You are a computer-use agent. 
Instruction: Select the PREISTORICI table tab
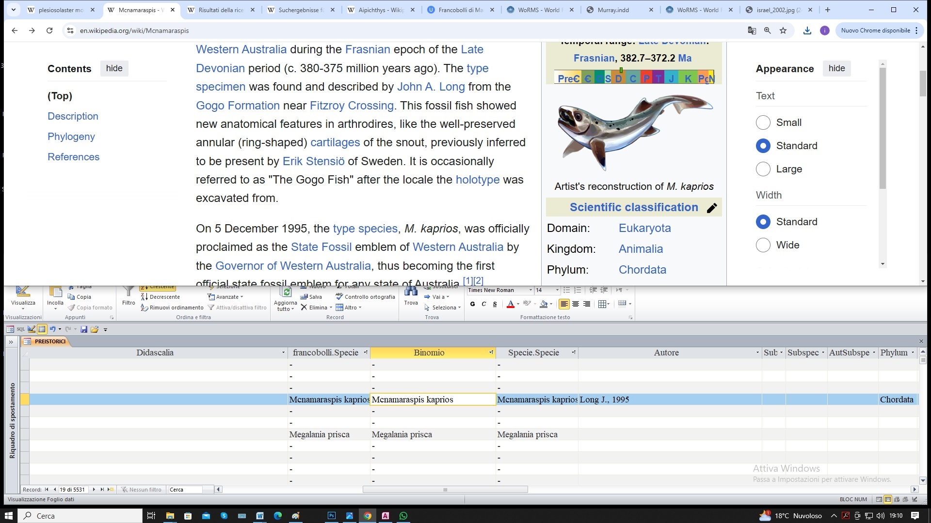46,341
